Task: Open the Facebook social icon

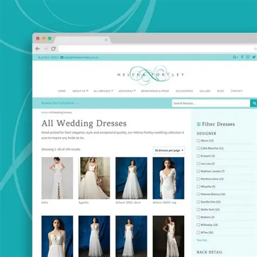Action: point(242,57)
